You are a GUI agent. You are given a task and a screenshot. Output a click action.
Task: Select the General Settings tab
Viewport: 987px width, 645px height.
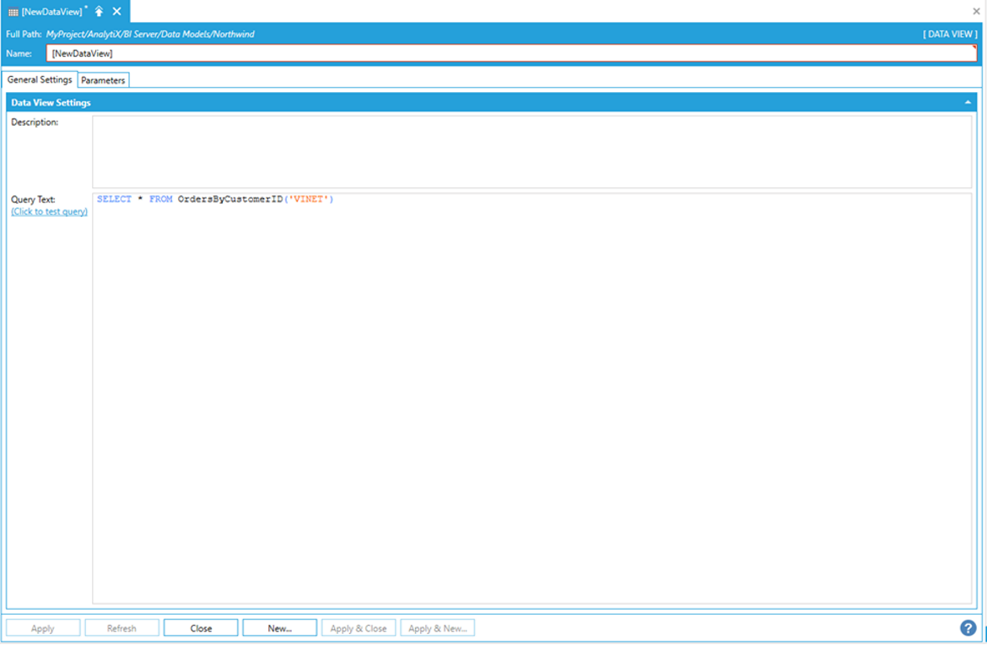pos(40,79)
